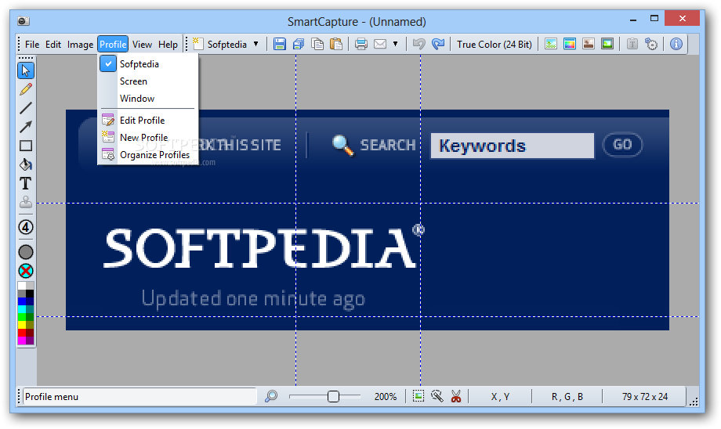Image resolution: width=721 pixels, height=429 pixels.
Task: Select the straight Line tool
Action: coord(26,108)
